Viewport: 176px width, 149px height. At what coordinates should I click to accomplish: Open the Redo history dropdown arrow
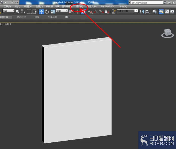15,2
